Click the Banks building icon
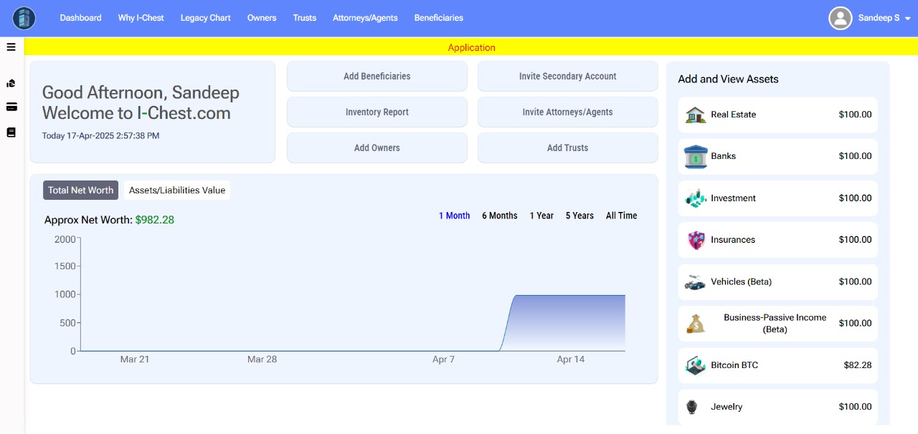 click(695, 156)
